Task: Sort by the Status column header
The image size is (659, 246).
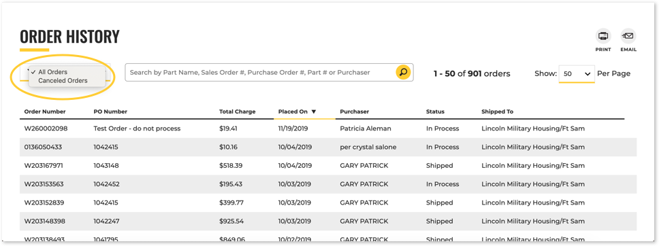Action: click(435, 111)
